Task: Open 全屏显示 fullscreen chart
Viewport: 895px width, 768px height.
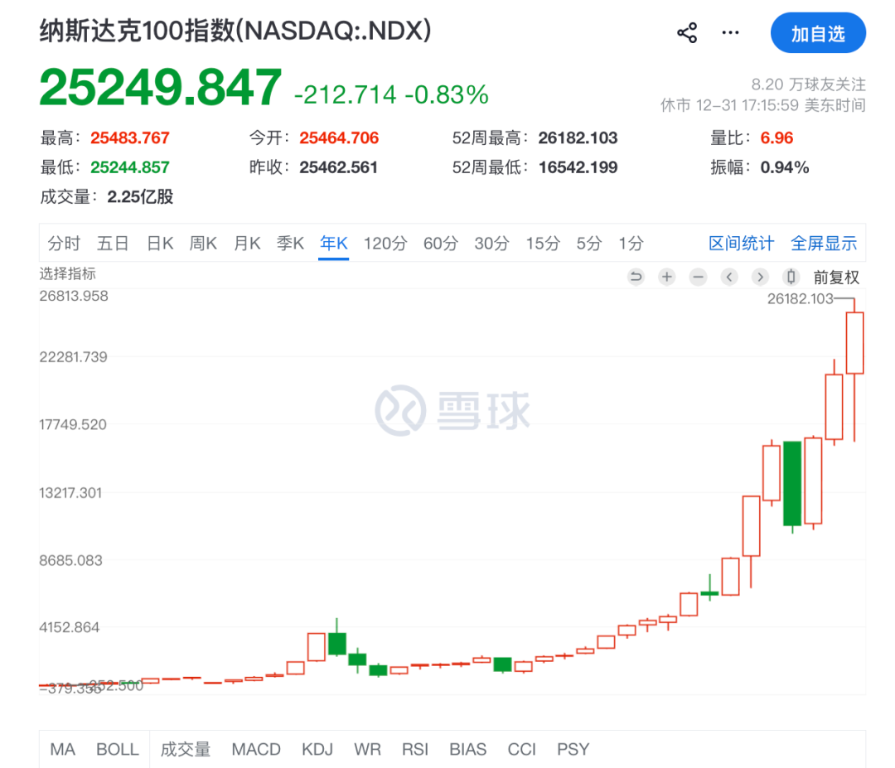Action: (x=824, y=243)
